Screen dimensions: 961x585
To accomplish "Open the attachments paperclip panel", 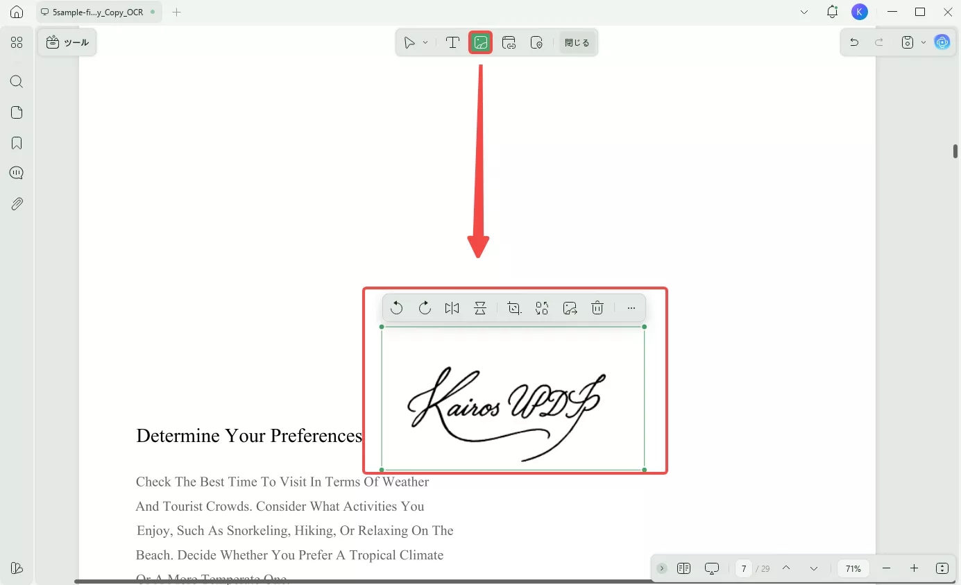I will tap(17, 204).
